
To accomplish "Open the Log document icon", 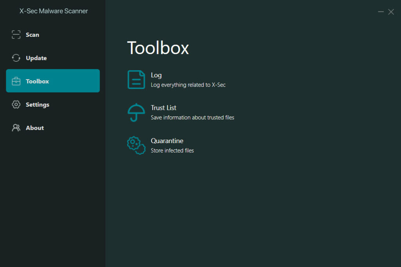I will pos(136,80).
